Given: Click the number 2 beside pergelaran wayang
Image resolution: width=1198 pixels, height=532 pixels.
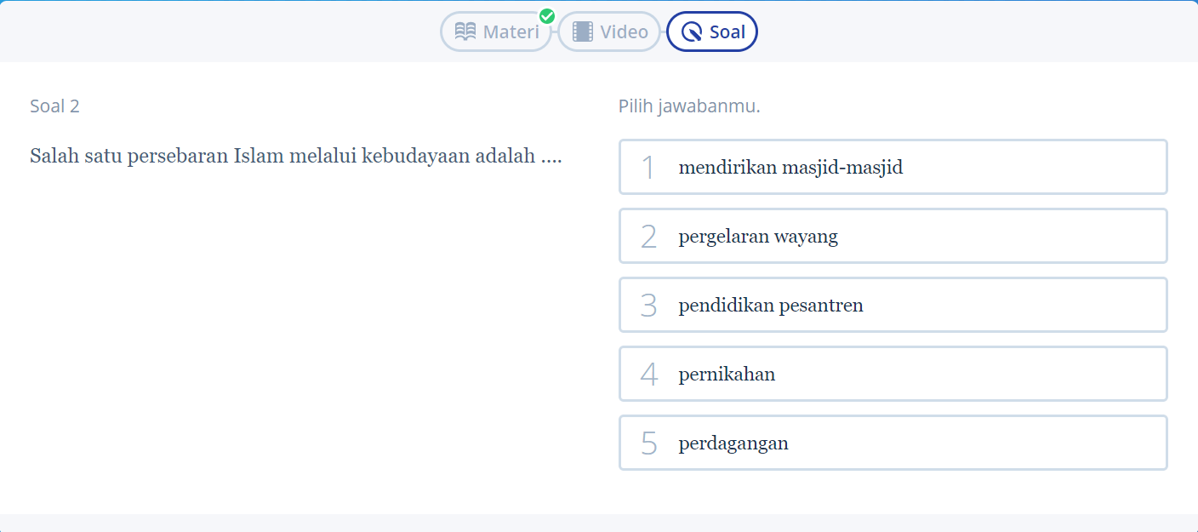Looking at the screenshot, I should 648,237.
